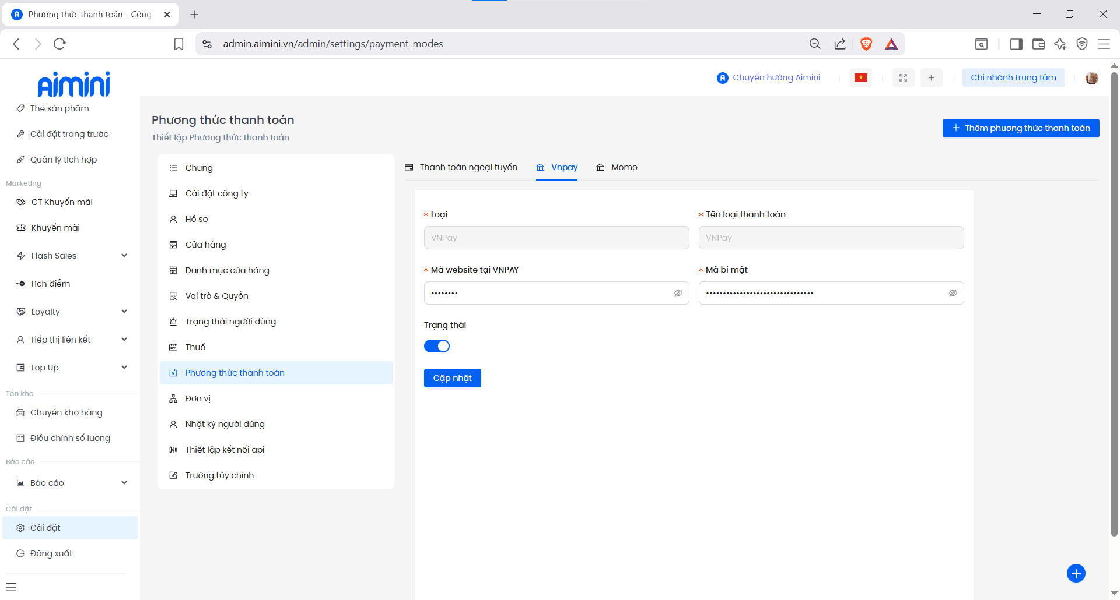This screenshot has height=600, width=1120.
Task: Reveal the Mã bí mật secret key
Action: [x=953, y=293]
